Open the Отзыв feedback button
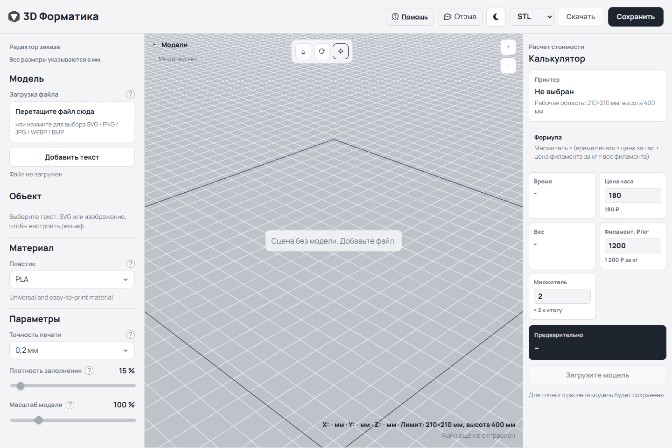This screenshot has width=672, height=448. tap(460, 17)
